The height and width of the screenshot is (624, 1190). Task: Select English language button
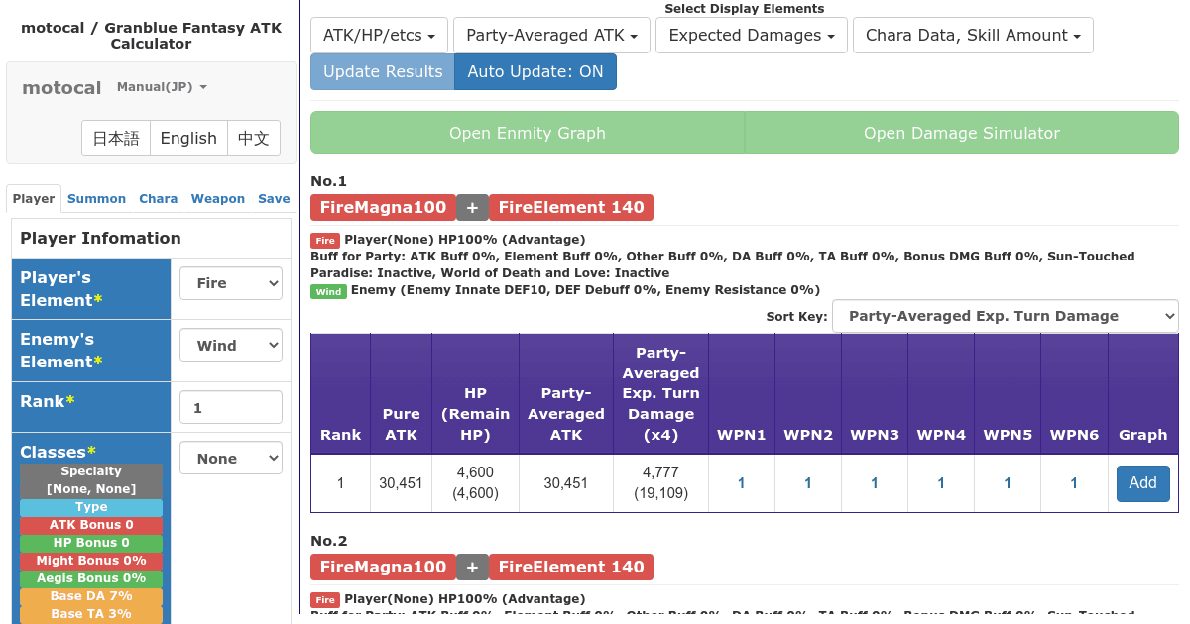click(188, 138)
